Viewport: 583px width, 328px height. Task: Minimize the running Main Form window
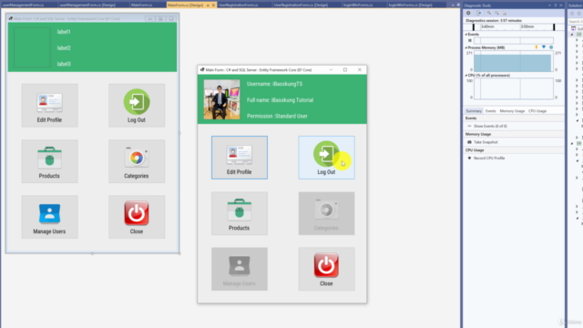coord(331,69)
